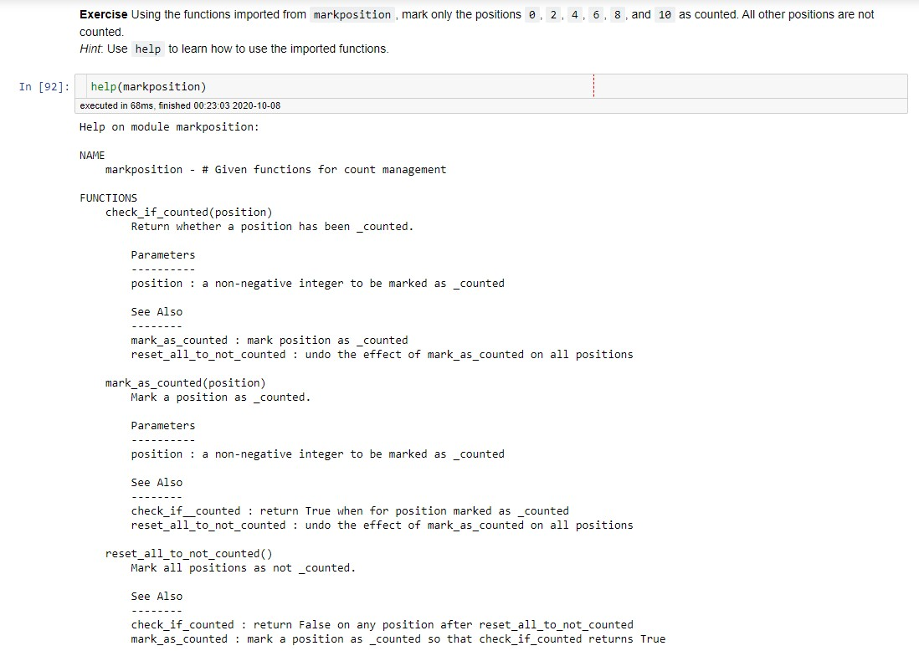919x651 pixels.
Task: Click the bold word 'Exercise'
Action: tap(103, 15)
